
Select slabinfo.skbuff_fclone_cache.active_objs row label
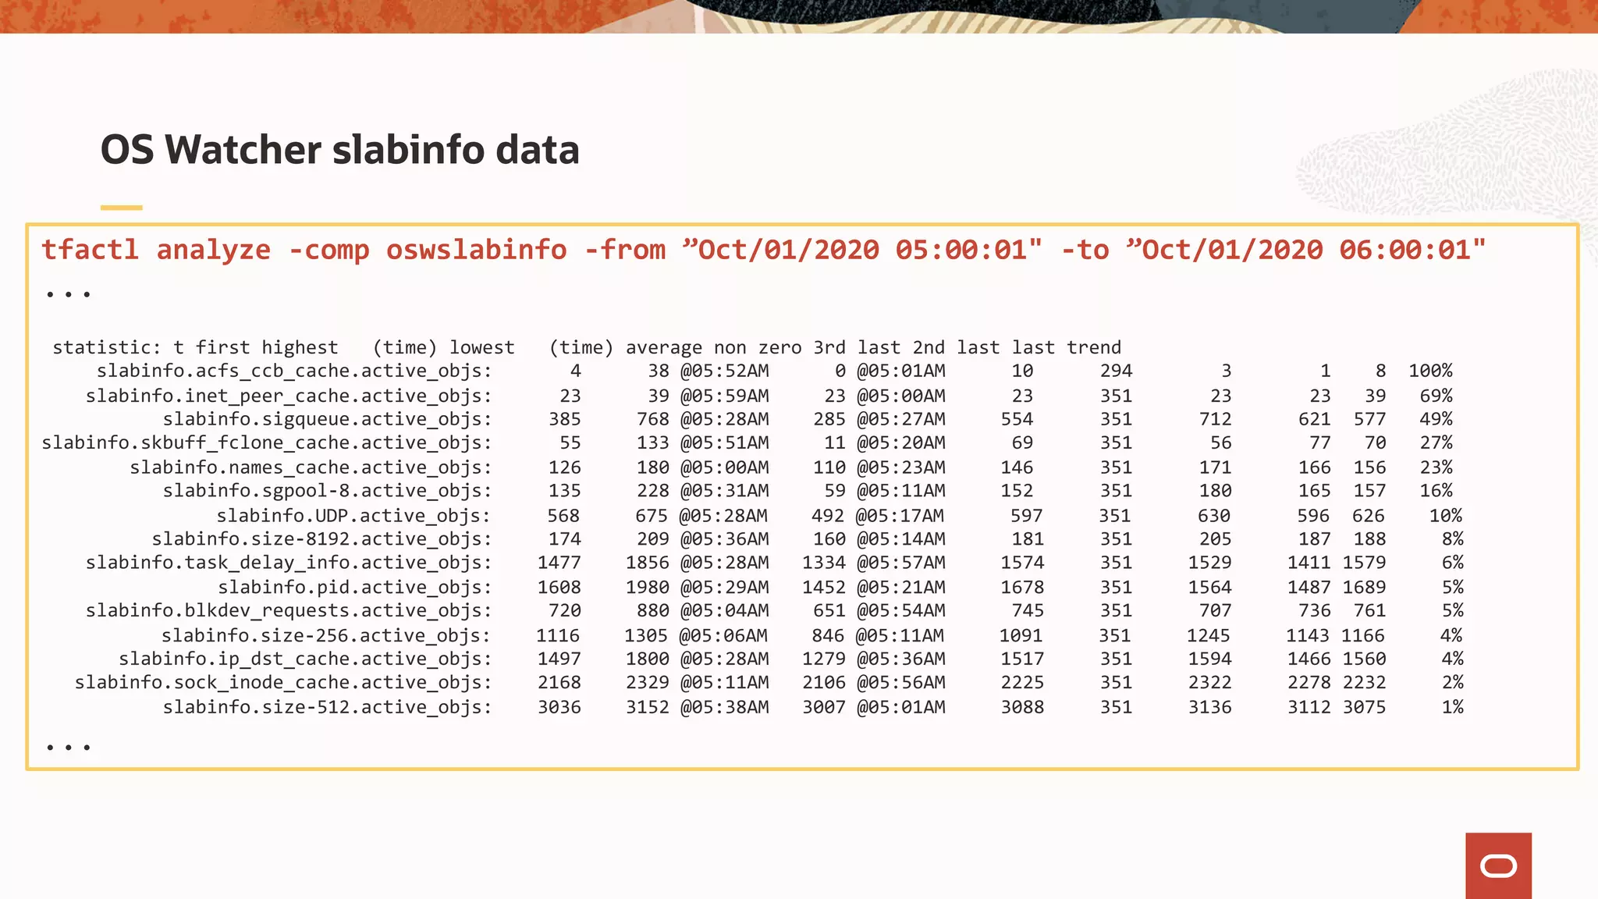point(267,443)
